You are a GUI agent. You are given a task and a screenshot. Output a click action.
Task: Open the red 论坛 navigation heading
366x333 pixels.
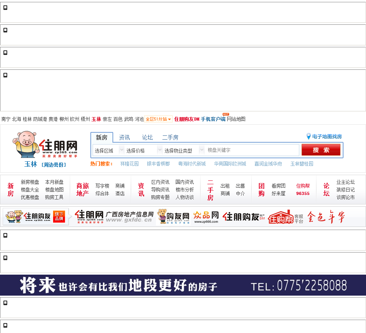(326, 190)
